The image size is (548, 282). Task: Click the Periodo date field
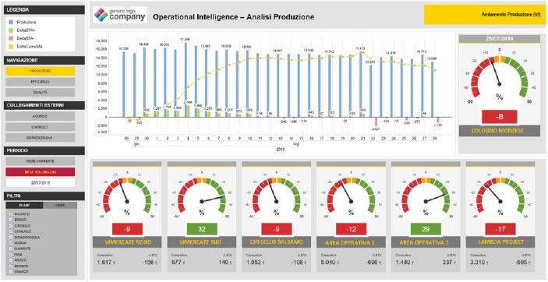pyautogui.click(x=41, y=183)
